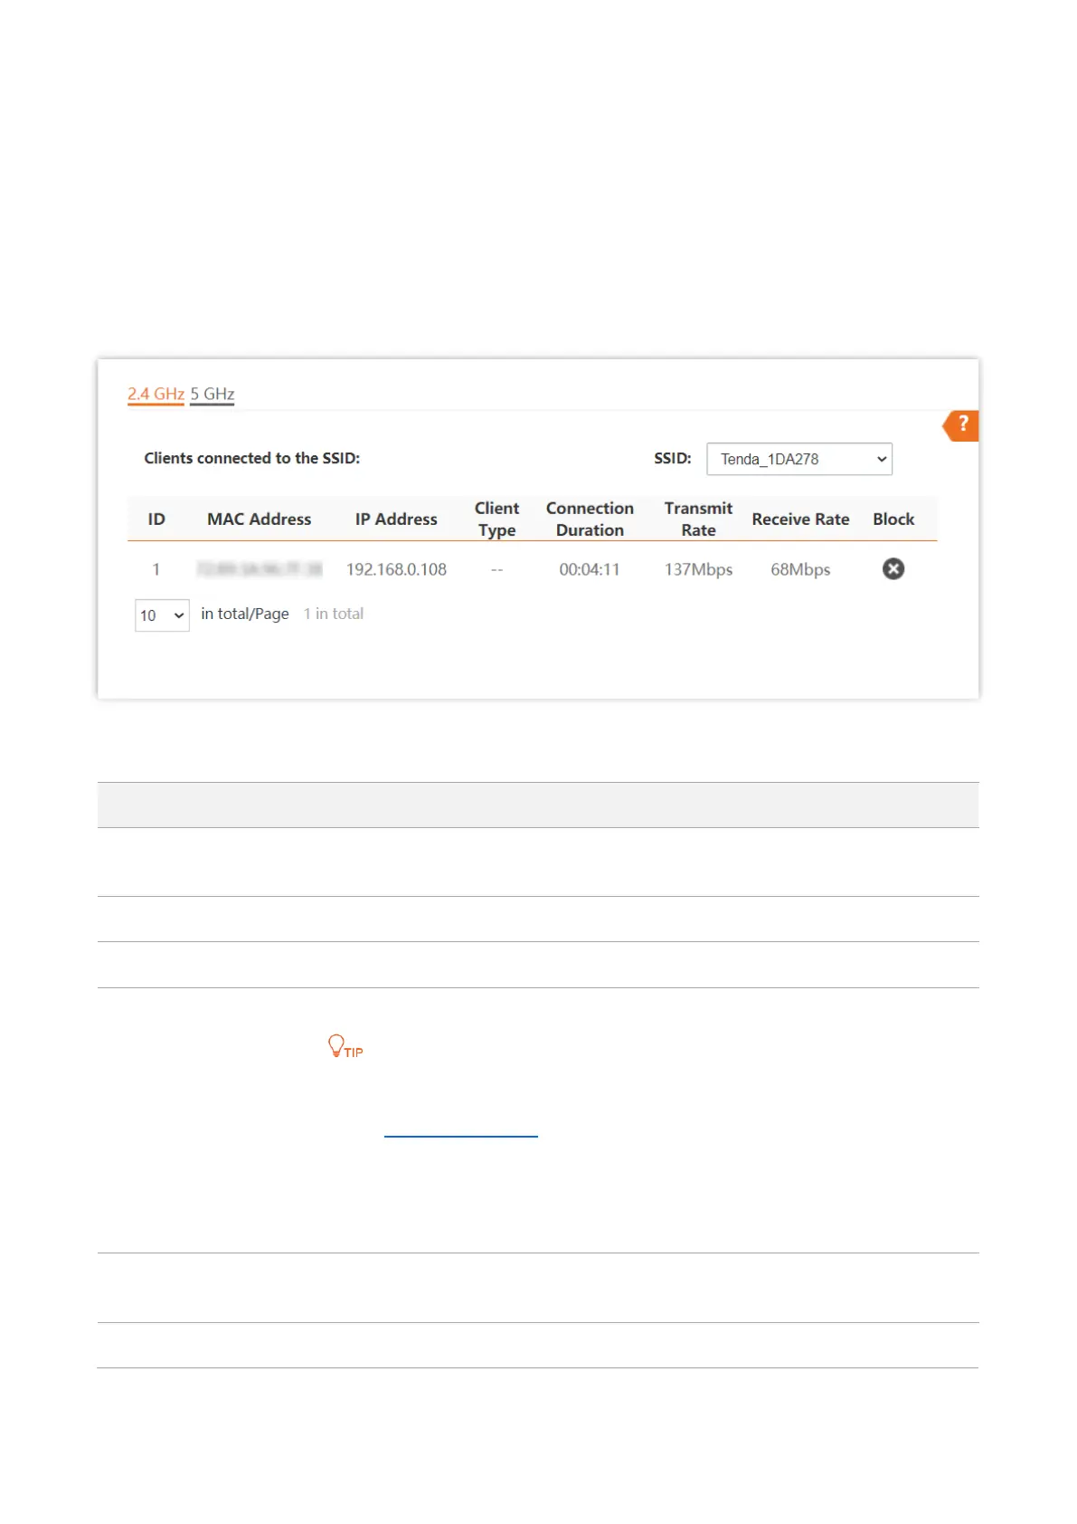Open the entries per page dropdown
The height and width of the screenshot is (1524, 1077).
[x=162, y=615]
